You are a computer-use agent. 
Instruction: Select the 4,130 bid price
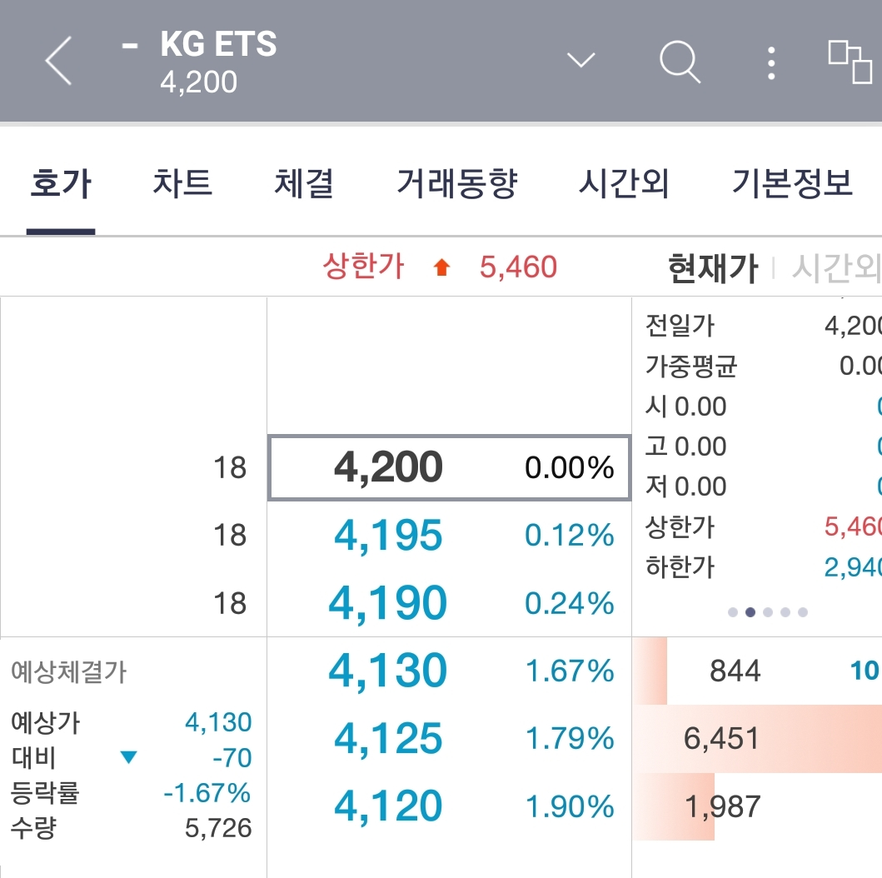click(x=387, y=671)
